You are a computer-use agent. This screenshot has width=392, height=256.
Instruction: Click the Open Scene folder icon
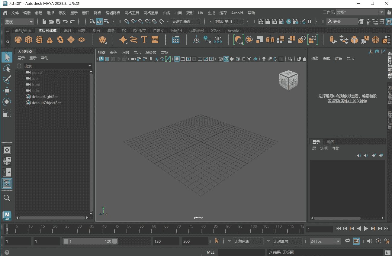point(51,21)
